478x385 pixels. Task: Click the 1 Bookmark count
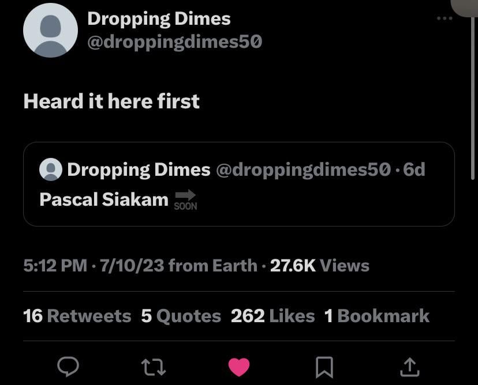377,316
